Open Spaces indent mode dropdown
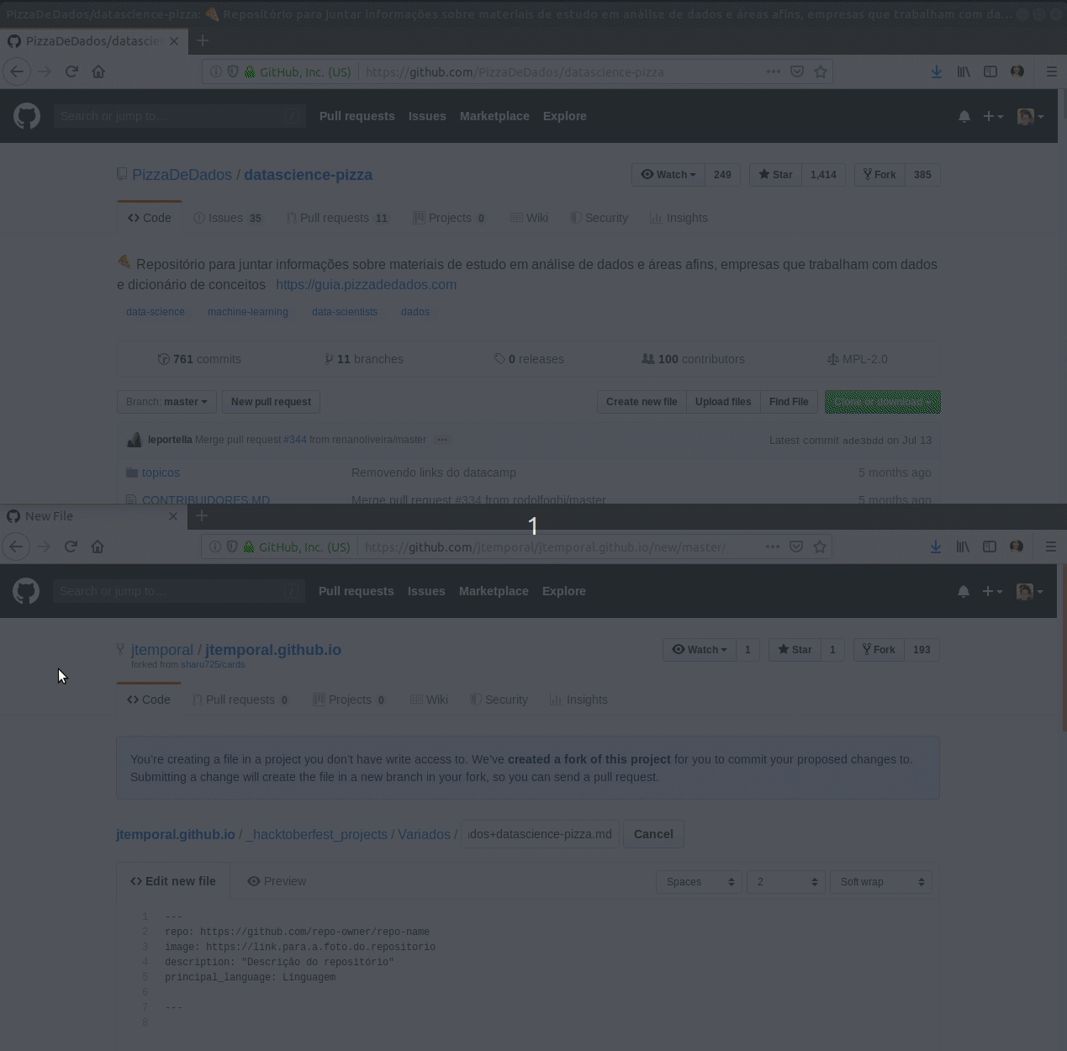This screenshot has height=1051, width=1067. [x=699, y=882]
